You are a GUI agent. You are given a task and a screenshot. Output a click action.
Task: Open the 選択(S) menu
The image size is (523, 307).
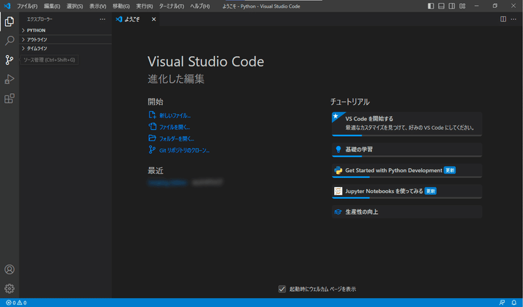[75, 6]
